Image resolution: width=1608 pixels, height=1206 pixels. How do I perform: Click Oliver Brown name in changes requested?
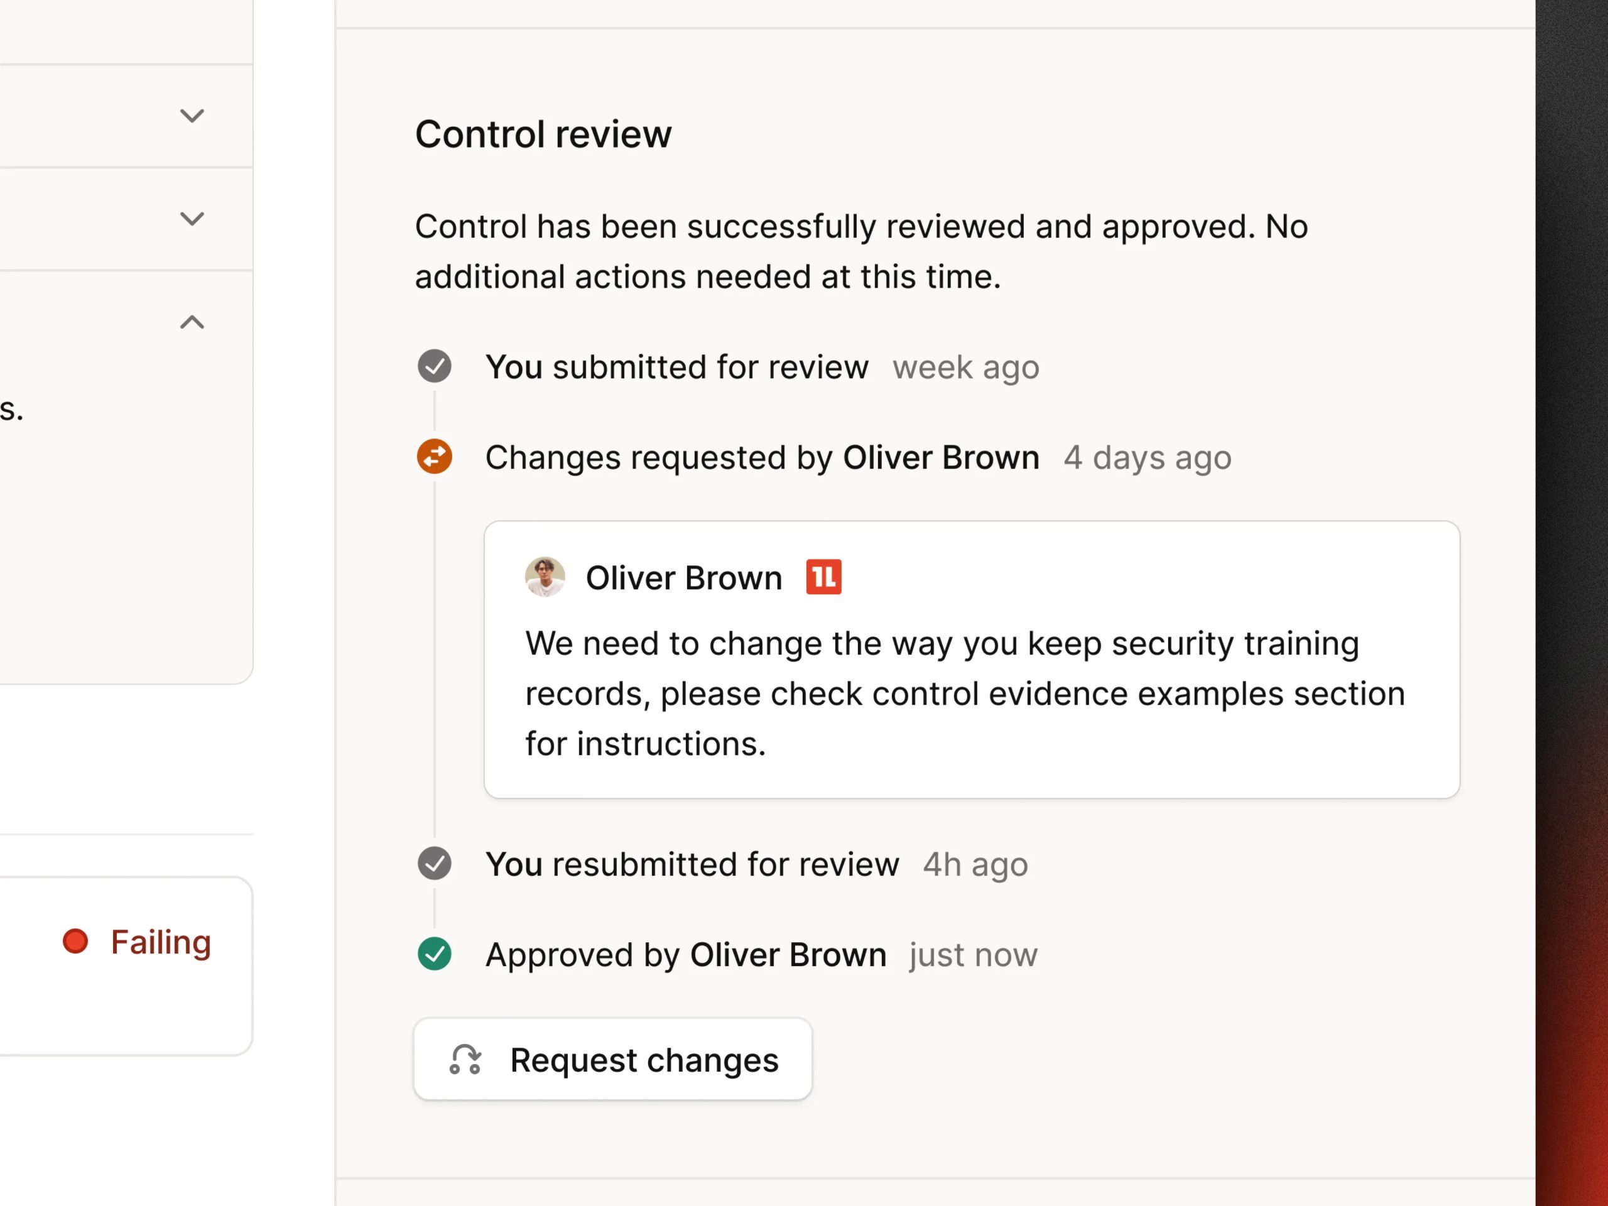click(x=942, y=457)
